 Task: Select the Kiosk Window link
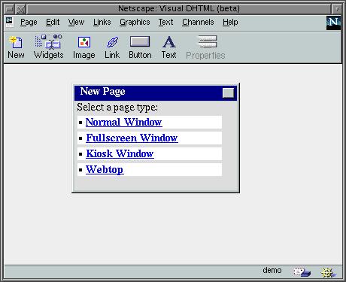point(120,153)
